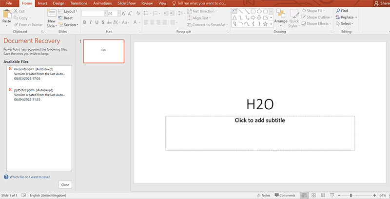Toggle Normal view button

pos(304,195)
